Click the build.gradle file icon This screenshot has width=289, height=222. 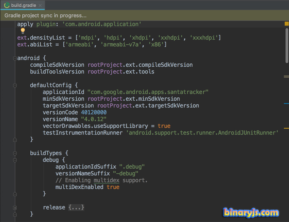pos(7,5)
